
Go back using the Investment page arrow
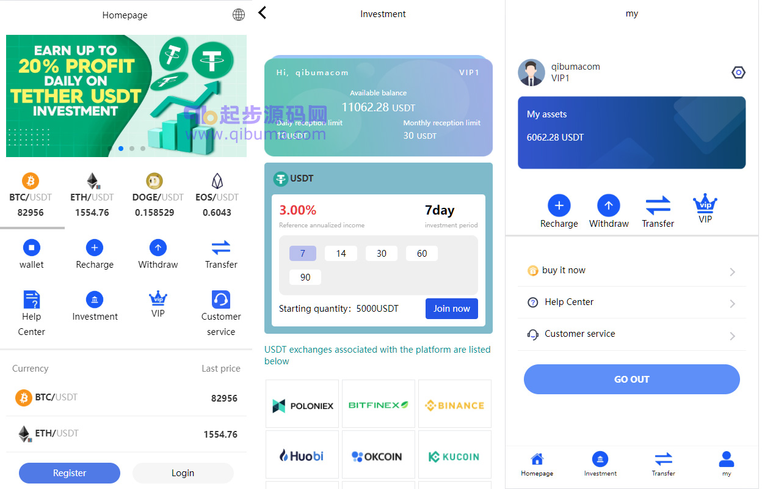(x=262, y=12)
